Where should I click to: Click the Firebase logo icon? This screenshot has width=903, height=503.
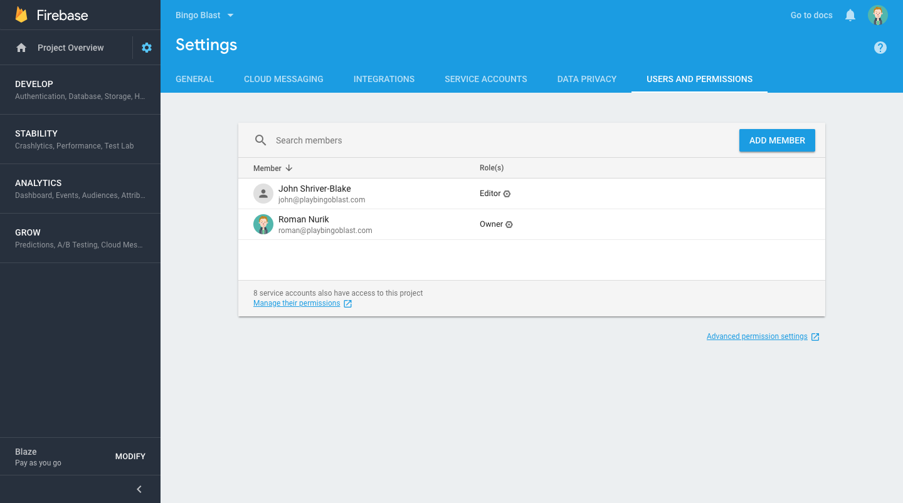[21, 15]
